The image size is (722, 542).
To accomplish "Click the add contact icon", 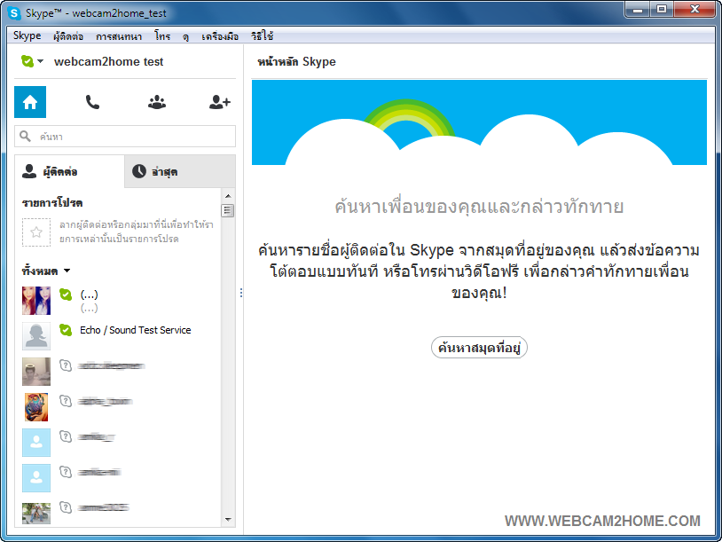I will pos(219,102).
